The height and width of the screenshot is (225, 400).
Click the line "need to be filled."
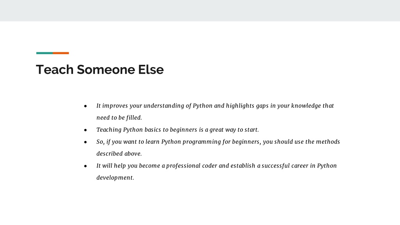click(x=119, y=118)
